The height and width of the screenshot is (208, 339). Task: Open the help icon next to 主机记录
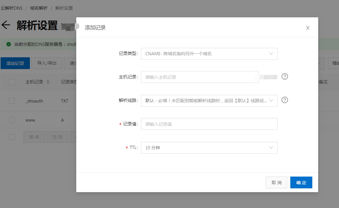pyautogui.click(x=284, y=77)
